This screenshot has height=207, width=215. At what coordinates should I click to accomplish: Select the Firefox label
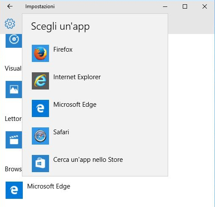click(x=63, y=49)
